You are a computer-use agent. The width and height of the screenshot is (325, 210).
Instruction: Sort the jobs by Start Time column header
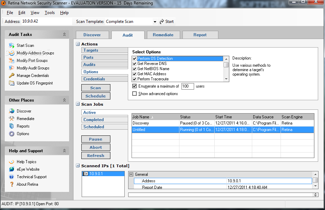[x=233, y=117]
